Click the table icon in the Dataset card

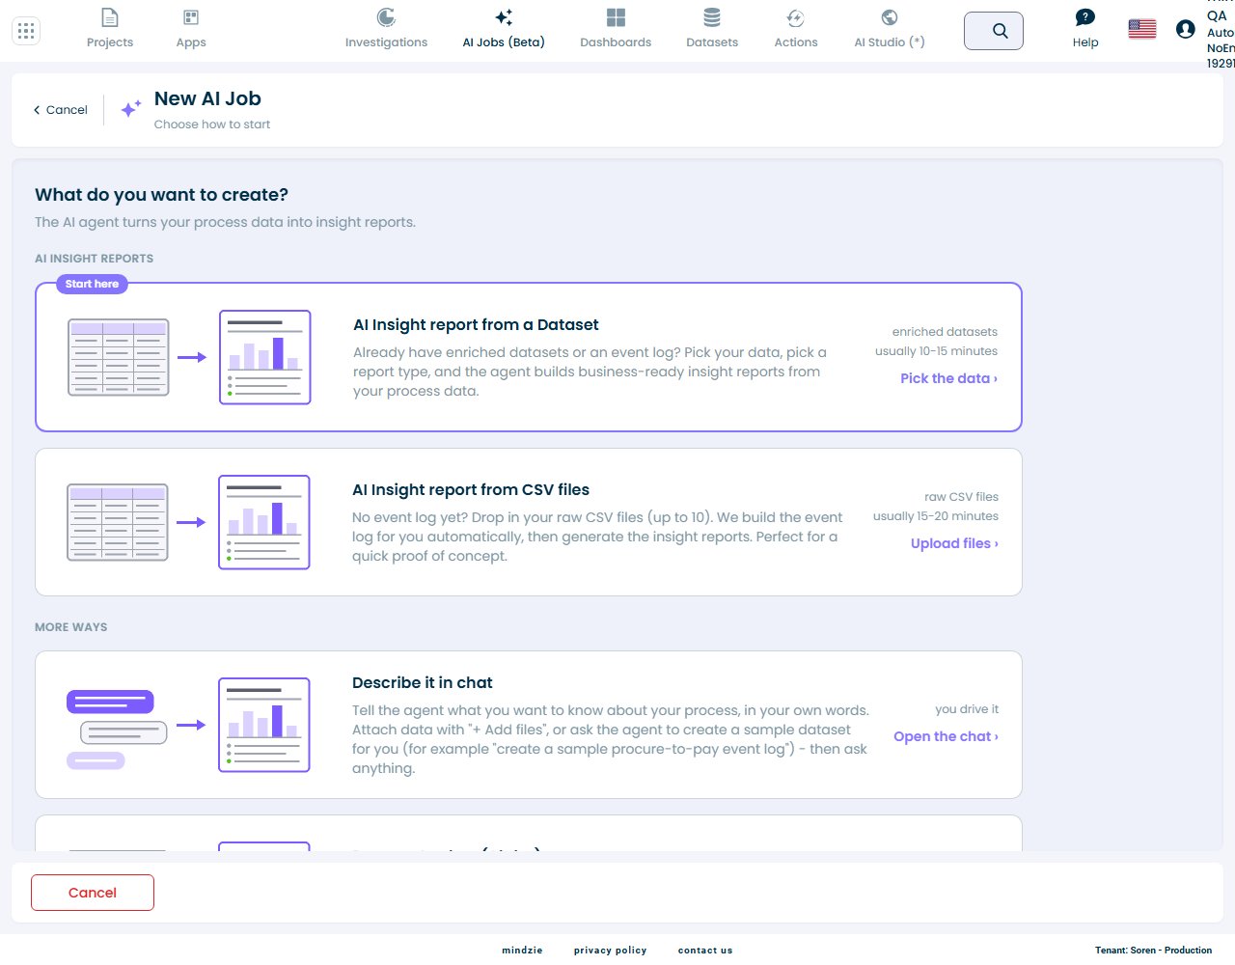pos(119,357)
